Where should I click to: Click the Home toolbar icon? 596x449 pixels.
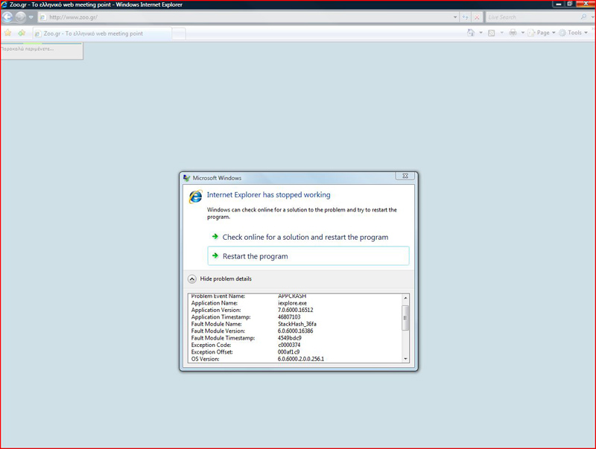tap(471, 33)
